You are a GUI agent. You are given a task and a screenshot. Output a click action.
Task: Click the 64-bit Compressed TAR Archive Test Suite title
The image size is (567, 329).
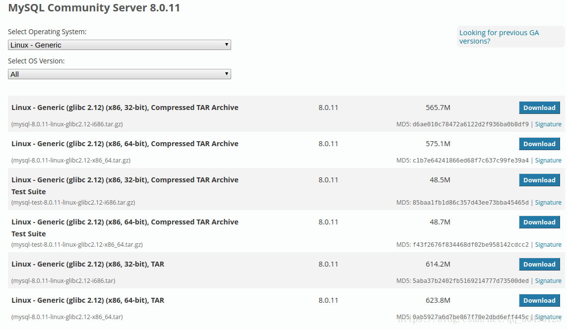pyautogui.click(x=125, y=228)
